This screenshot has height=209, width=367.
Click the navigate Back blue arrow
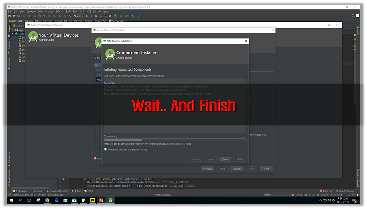tap(60, 16)
